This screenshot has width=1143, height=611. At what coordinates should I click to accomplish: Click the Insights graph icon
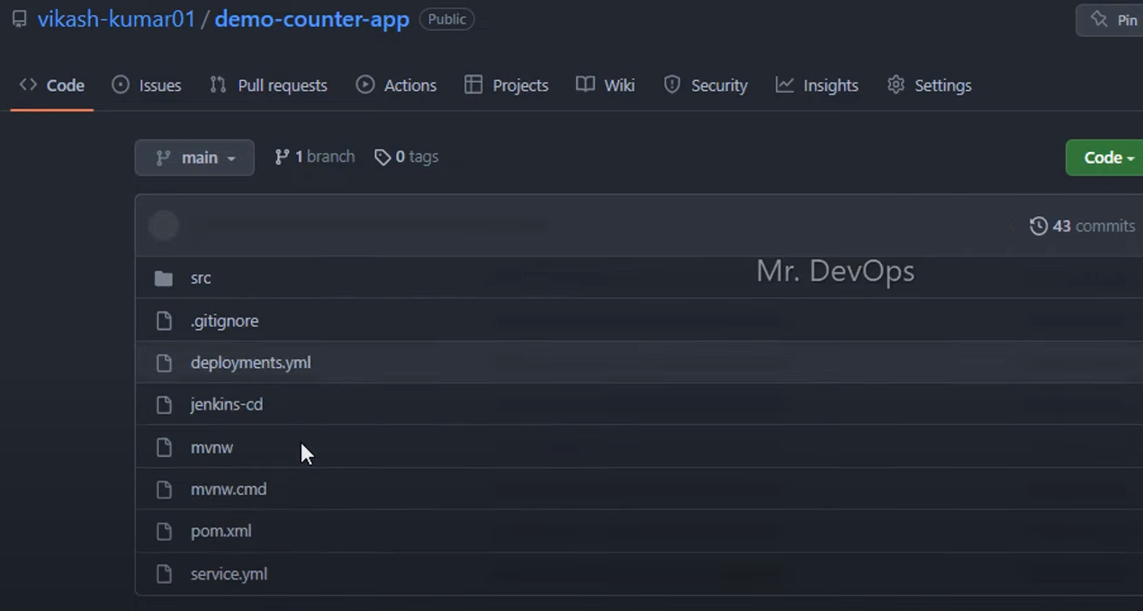(785, 85)
